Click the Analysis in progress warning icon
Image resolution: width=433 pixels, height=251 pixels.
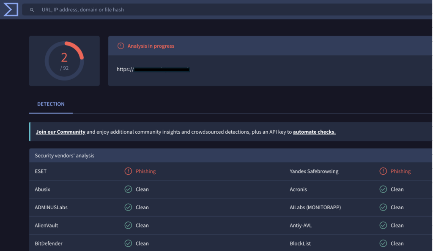[121, 46]
